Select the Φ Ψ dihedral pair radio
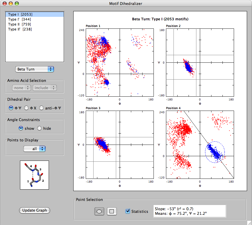Viewport: 252px width, 225px height. pos(11,108)
